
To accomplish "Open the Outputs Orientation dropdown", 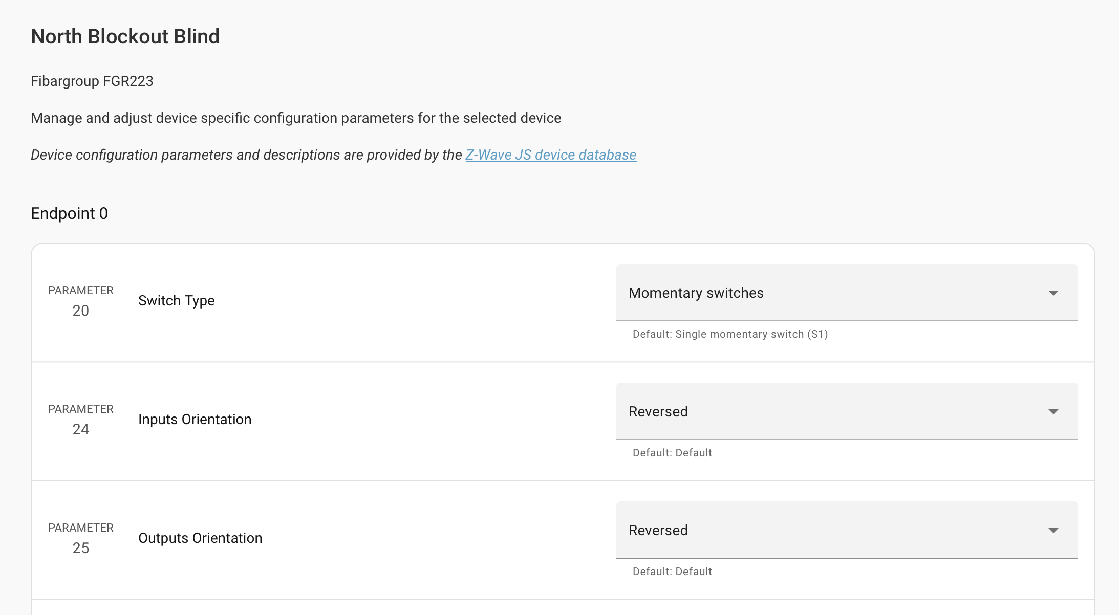I will [847, 530].
